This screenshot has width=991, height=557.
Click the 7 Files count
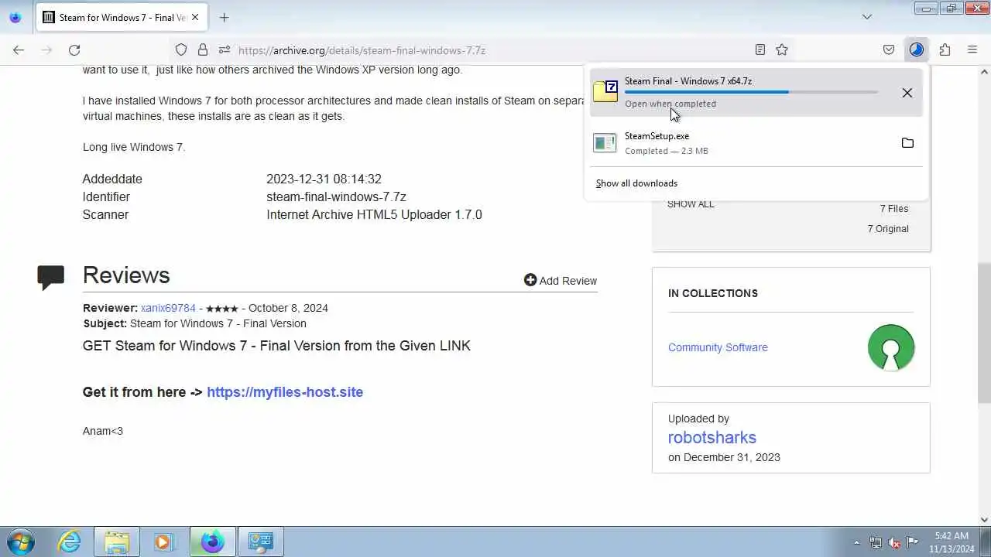pos(894,209)
